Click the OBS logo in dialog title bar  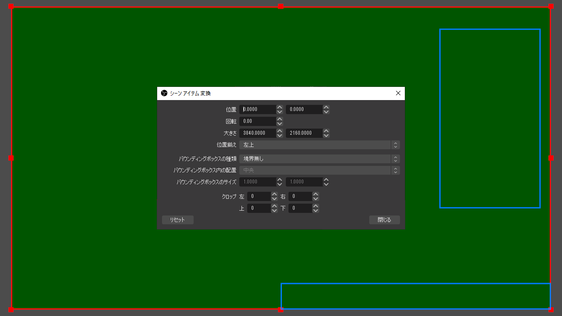[164, 93]
